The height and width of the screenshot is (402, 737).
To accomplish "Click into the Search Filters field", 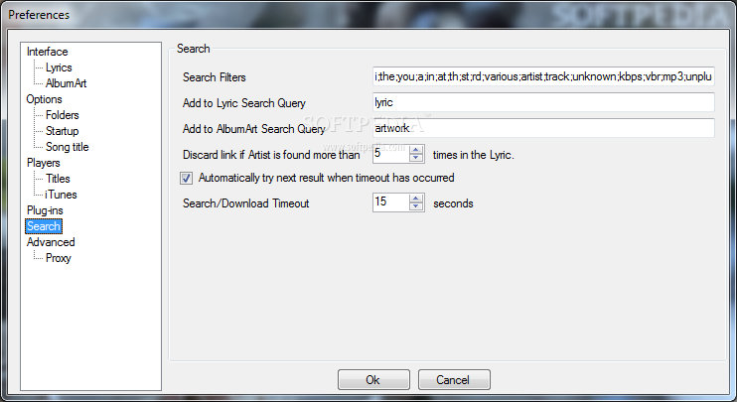I will coord(543,76).
